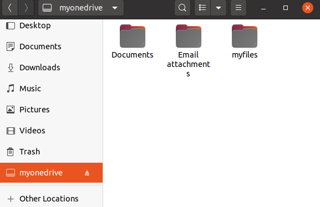Open Music via the sidebar label
Image resolution: width=320 pixels, height=207 pixels.
pos(30,89)
